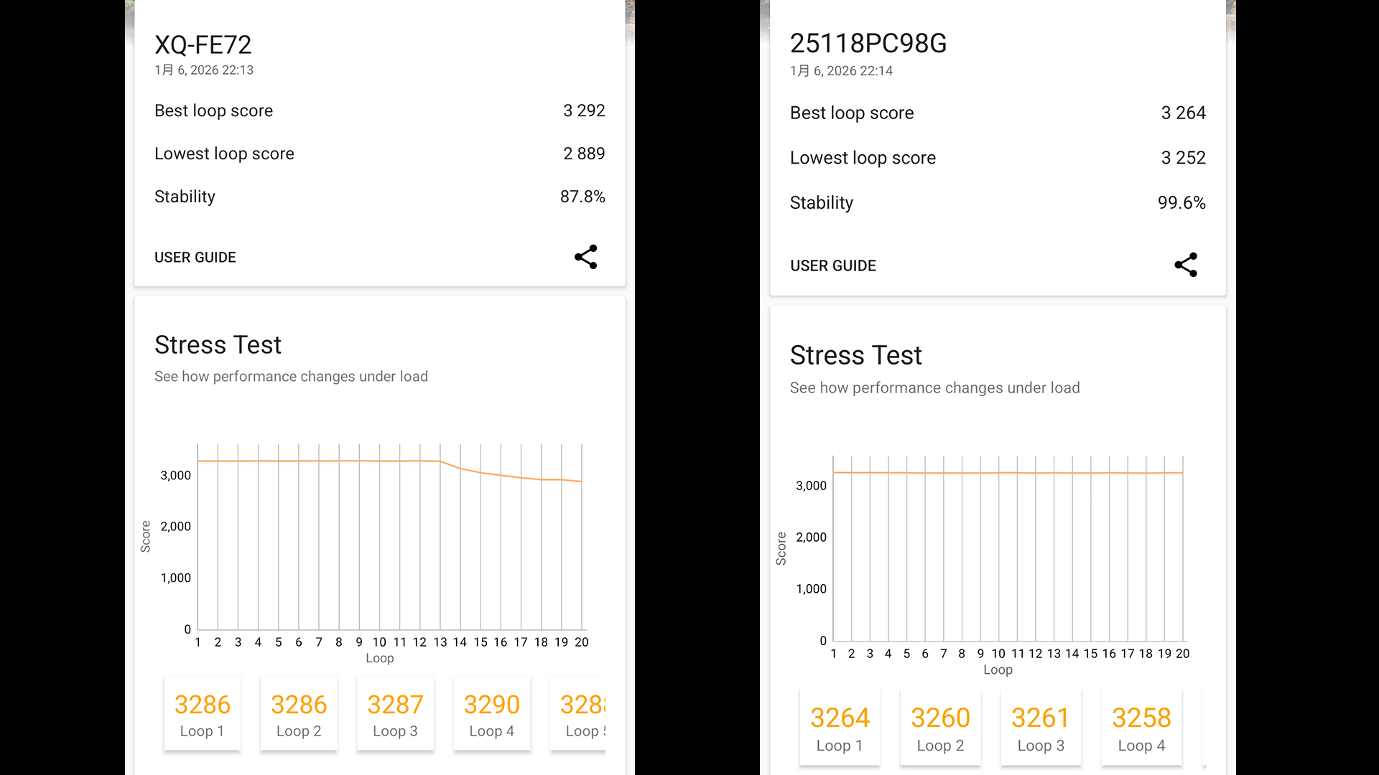Select Loop 4 tile showing 3290
1379x775 pixels.
click(x=492, y=715)
